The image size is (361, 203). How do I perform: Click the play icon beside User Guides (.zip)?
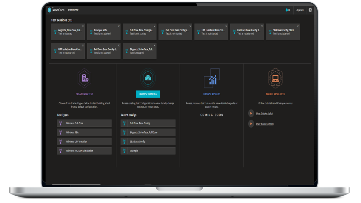coord(251,113)
